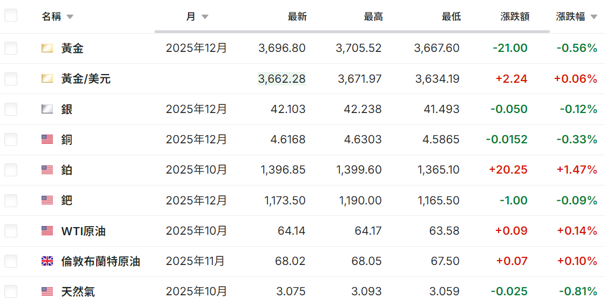Check the box for the 黃金 row

click(11, 48)
